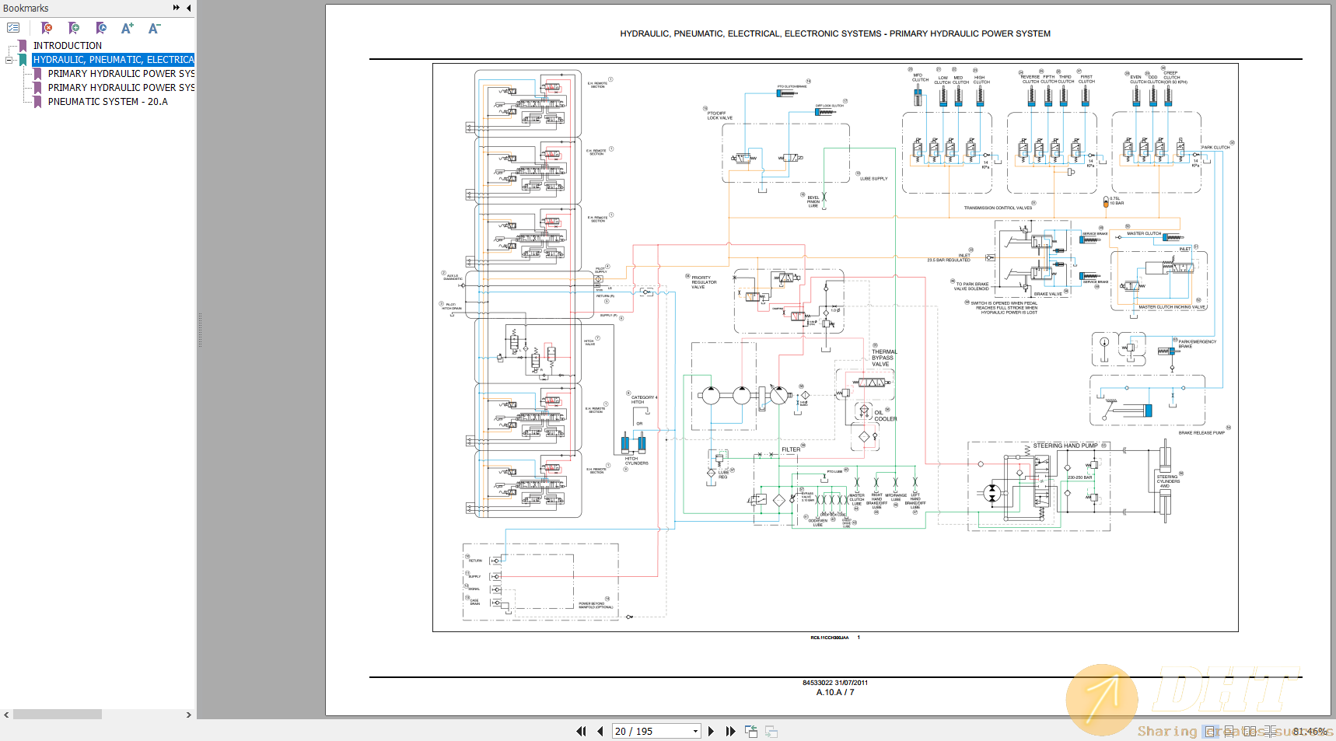Increase bookmark text size with A+ icon
Screen dimensions: 1336x741
click(127, 27)
